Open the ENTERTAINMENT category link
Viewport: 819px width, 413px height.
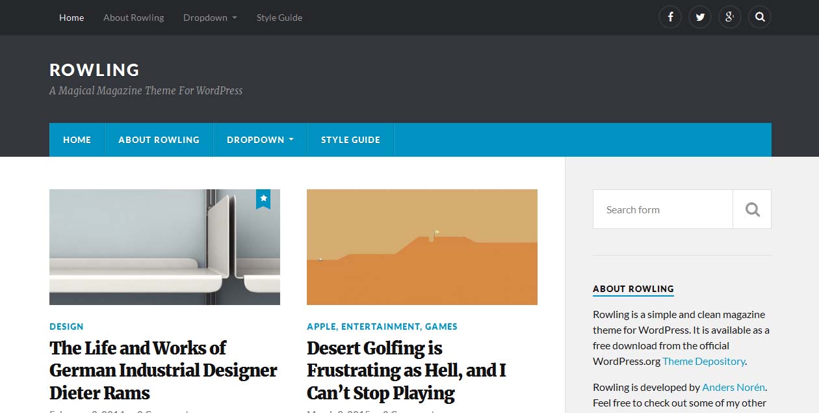tap(381, 326)
